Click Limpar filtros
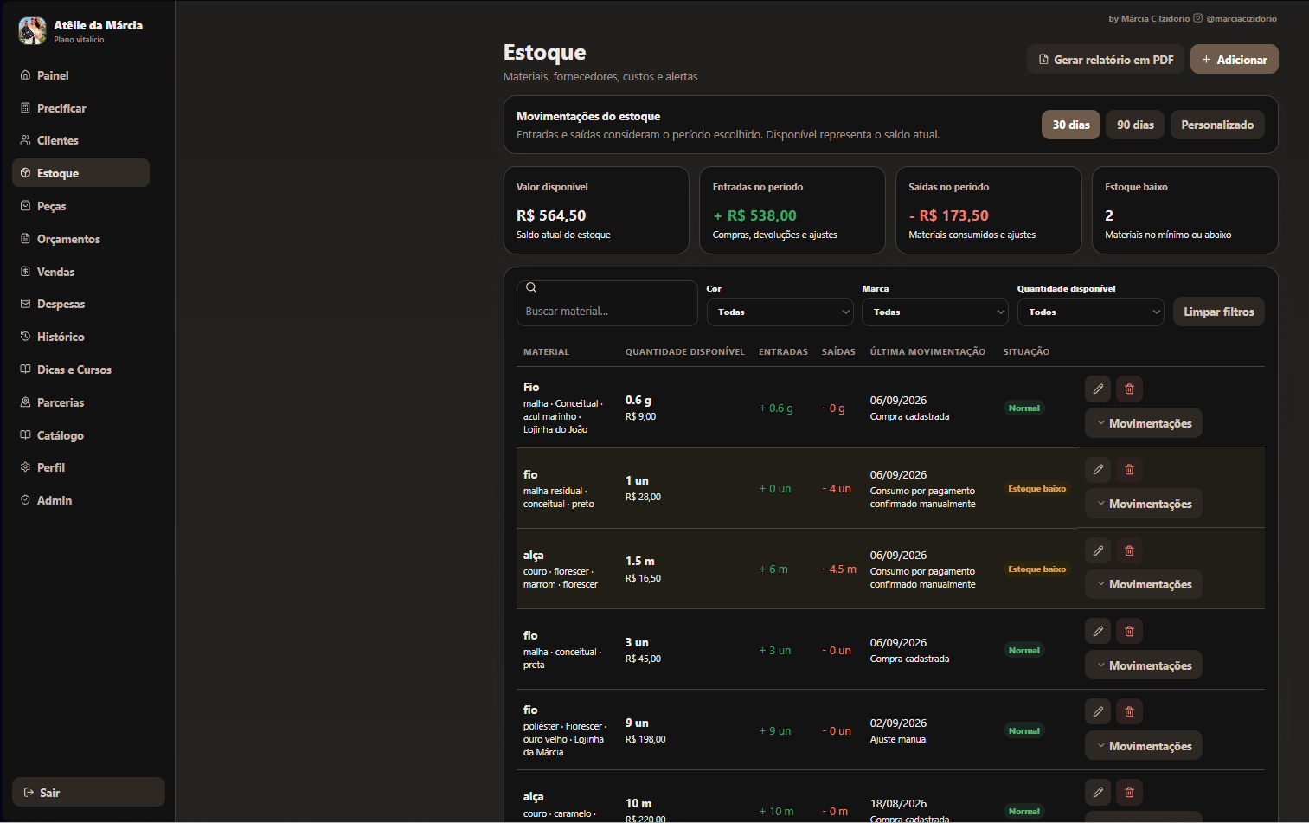The width and height of the screenshot is (1309, 823). (x=1219, y=312)
